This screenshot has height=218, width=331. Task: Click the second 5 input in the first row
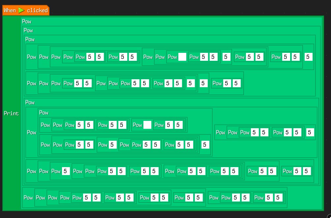click(100, 57)
